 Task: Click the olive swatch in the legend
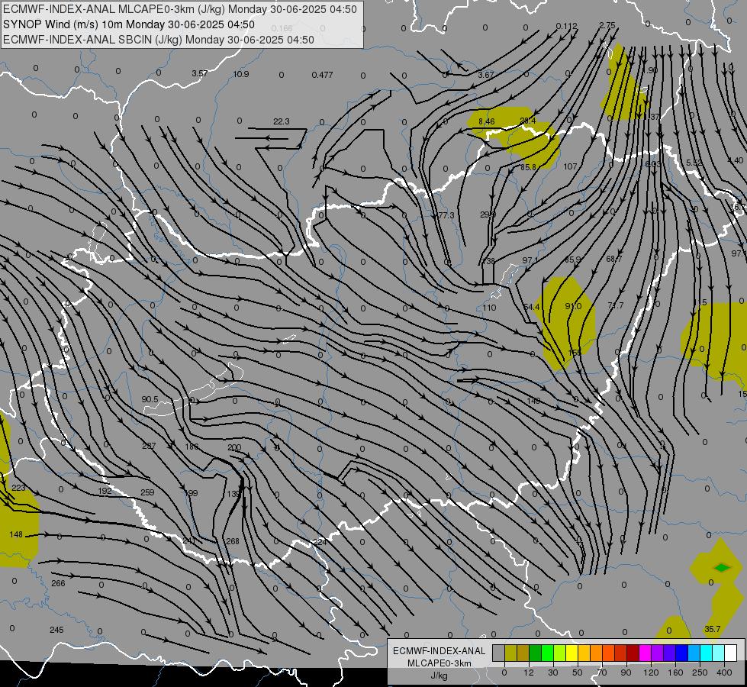[x=510, y=653]
